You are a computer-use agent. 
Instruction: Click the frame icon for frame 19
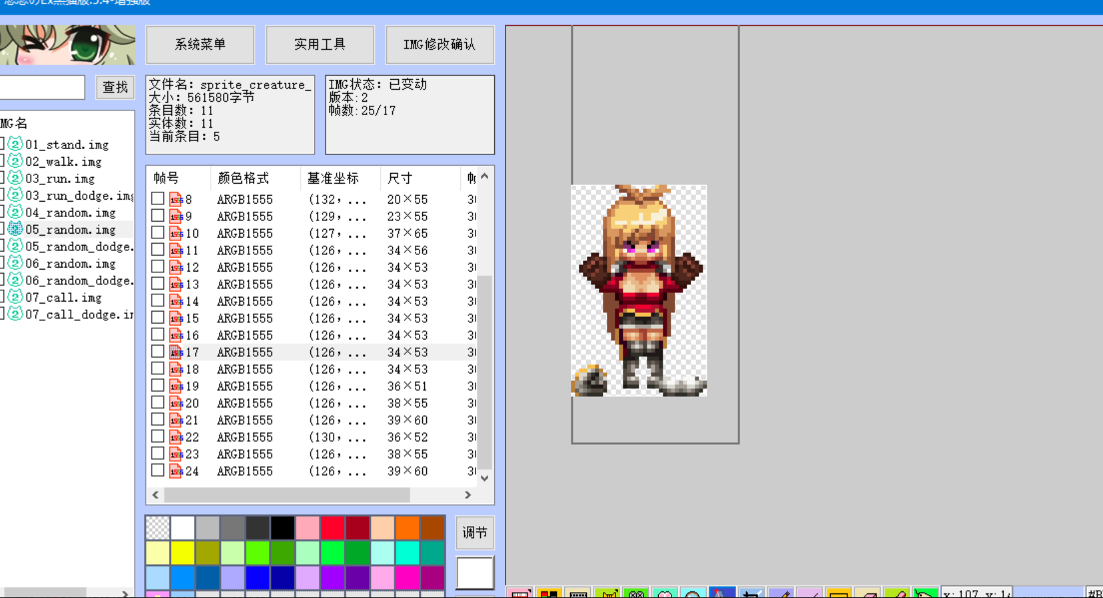pos(176,386)
